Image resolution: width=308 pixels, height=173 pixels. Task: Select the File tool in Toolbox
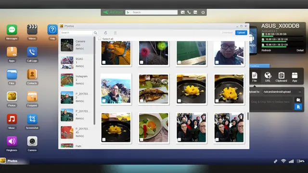[x=255, y=77]
